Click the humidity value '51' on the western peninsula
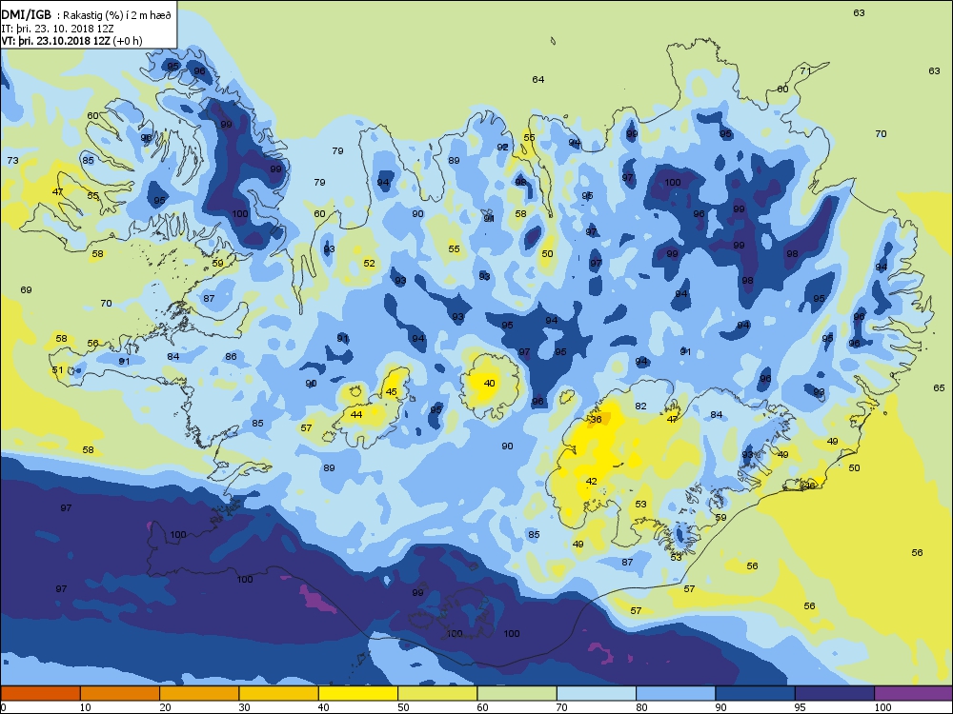 point(57,369)
